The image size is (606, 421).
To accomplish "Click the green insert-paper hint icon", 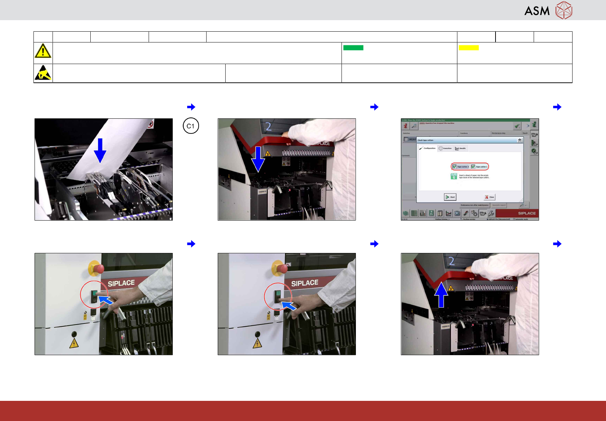I will (x=454, y=176).
